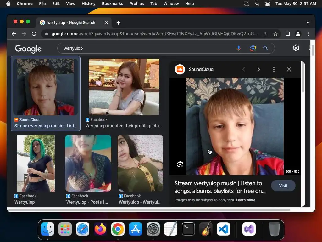Select the woman in green top thumbnail

point(141,163)
